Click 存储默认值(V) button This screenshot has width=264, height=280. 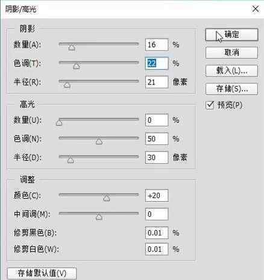[x=42, y=273]
